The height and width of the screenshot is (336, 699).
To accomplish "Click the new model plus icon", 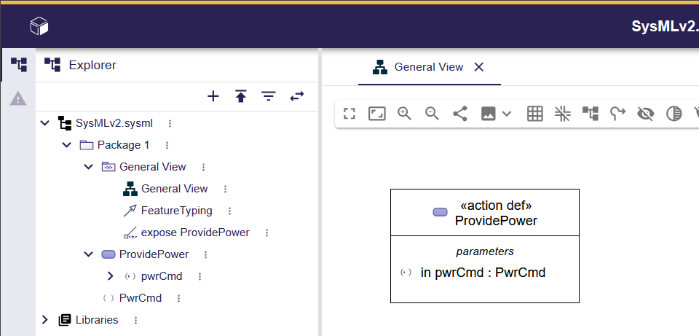I will pyautogui.click(x=213, y=96).
